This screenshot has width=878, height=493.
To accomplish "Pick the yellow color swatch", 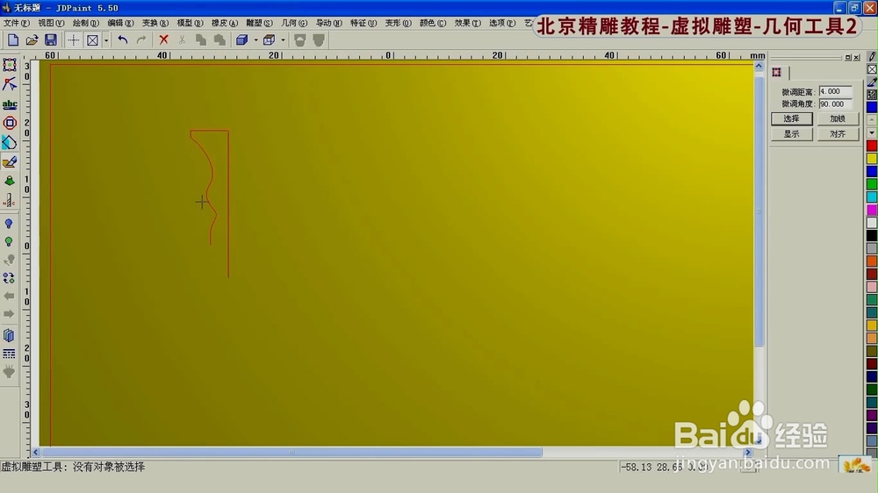I will (872, 159).
